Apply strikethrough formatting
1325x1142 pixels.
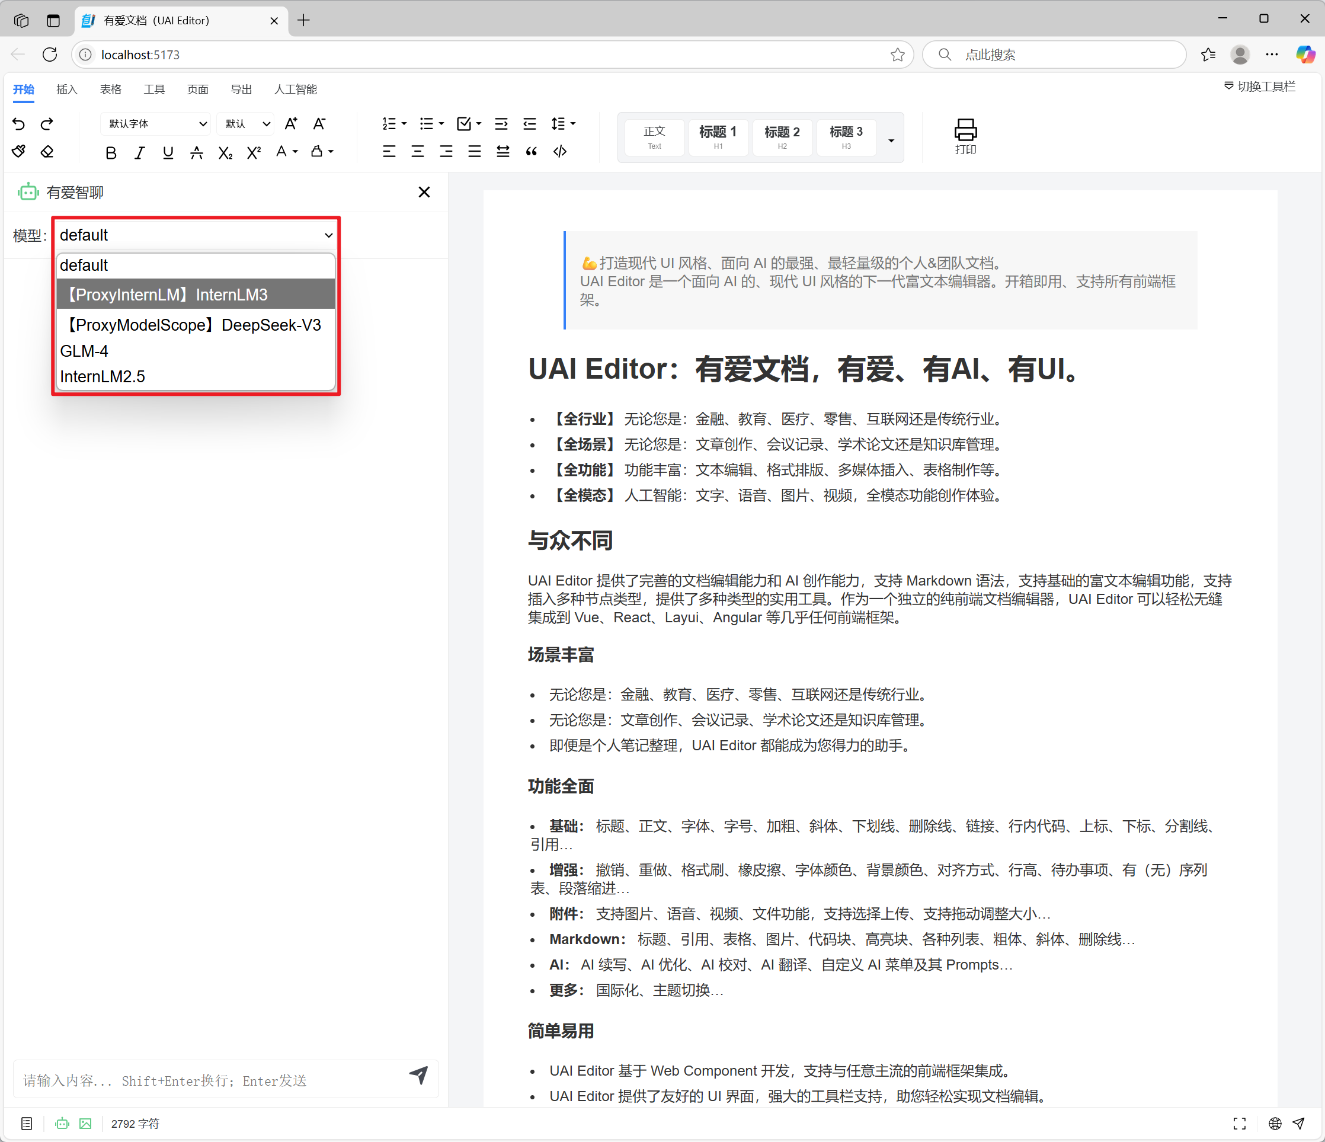pyautogui.click(x=196, y=152)
